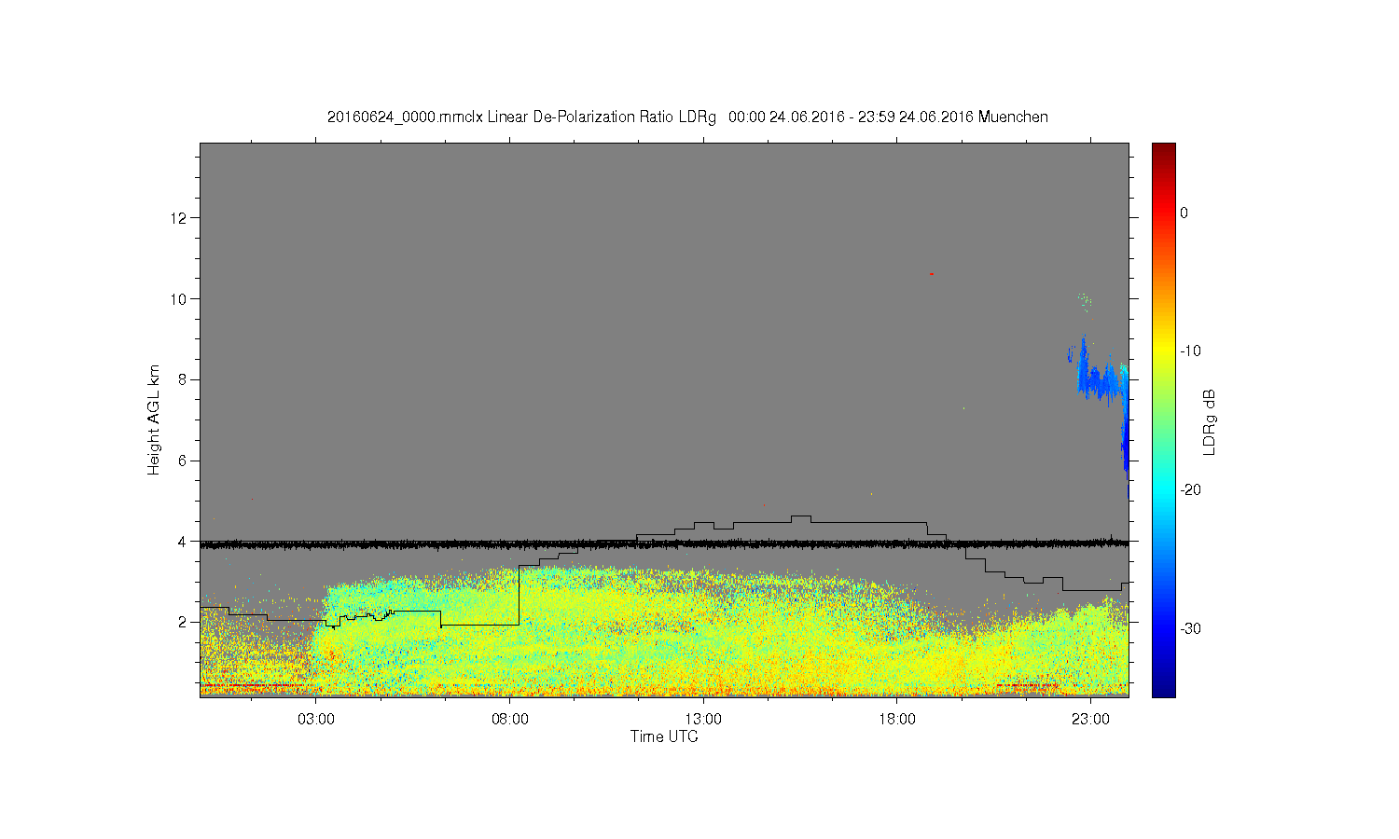The image size is (1399, 839).
Task: Click the colorbar value 0
Action: point(1184,213)
